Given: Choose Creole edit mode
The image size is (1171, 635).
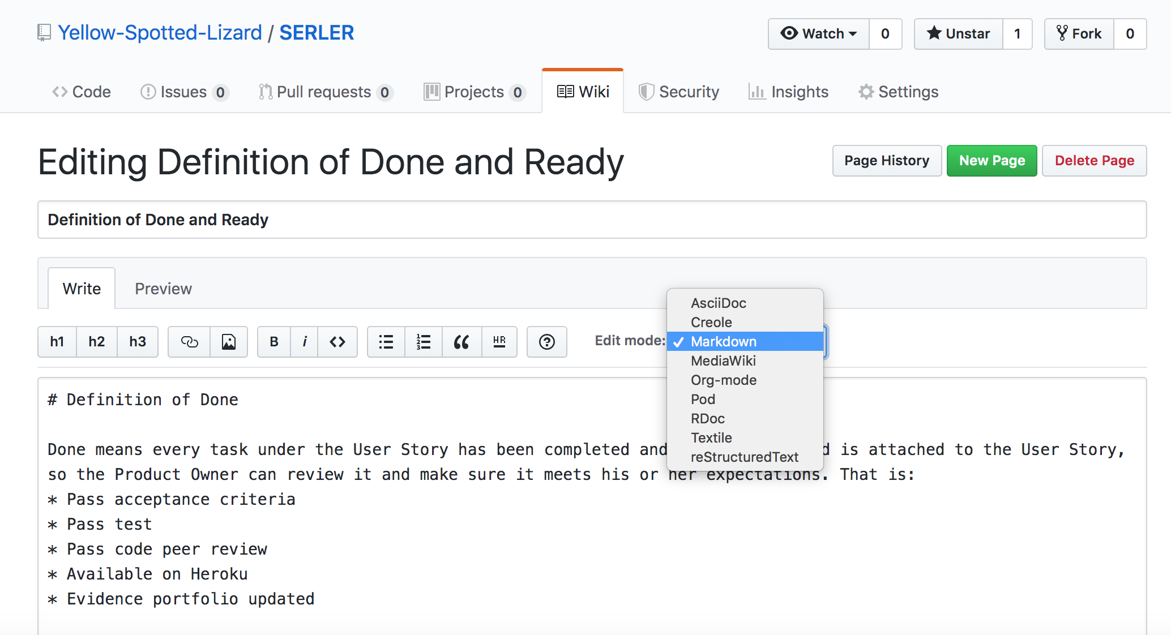Looking at the screenshot, I should click(745, 323).
